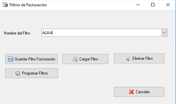Save with Guardar Filtro Facturación button
The width and height of the screenshot is (176, 104).
tap(32, 59)
